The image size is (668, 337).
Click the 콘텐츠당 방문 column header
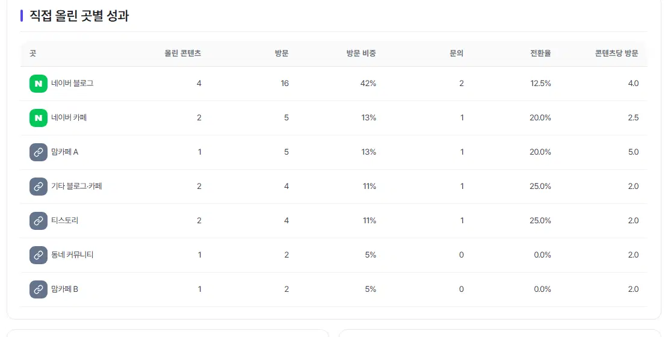(x=616, y=53)
